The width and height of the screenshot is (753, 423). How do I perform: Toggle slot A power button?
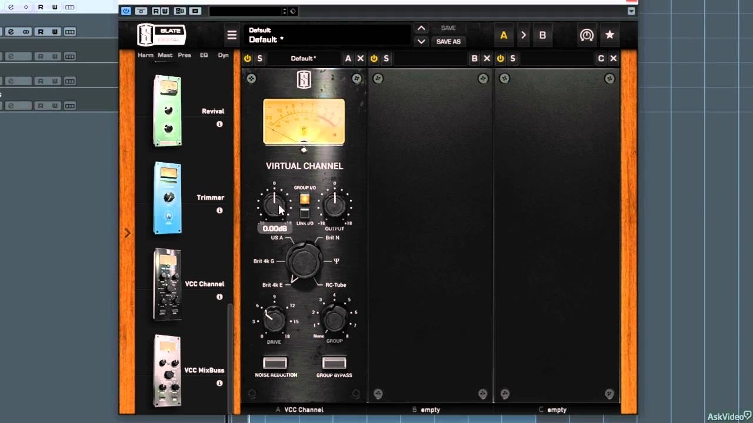point(248,58)
